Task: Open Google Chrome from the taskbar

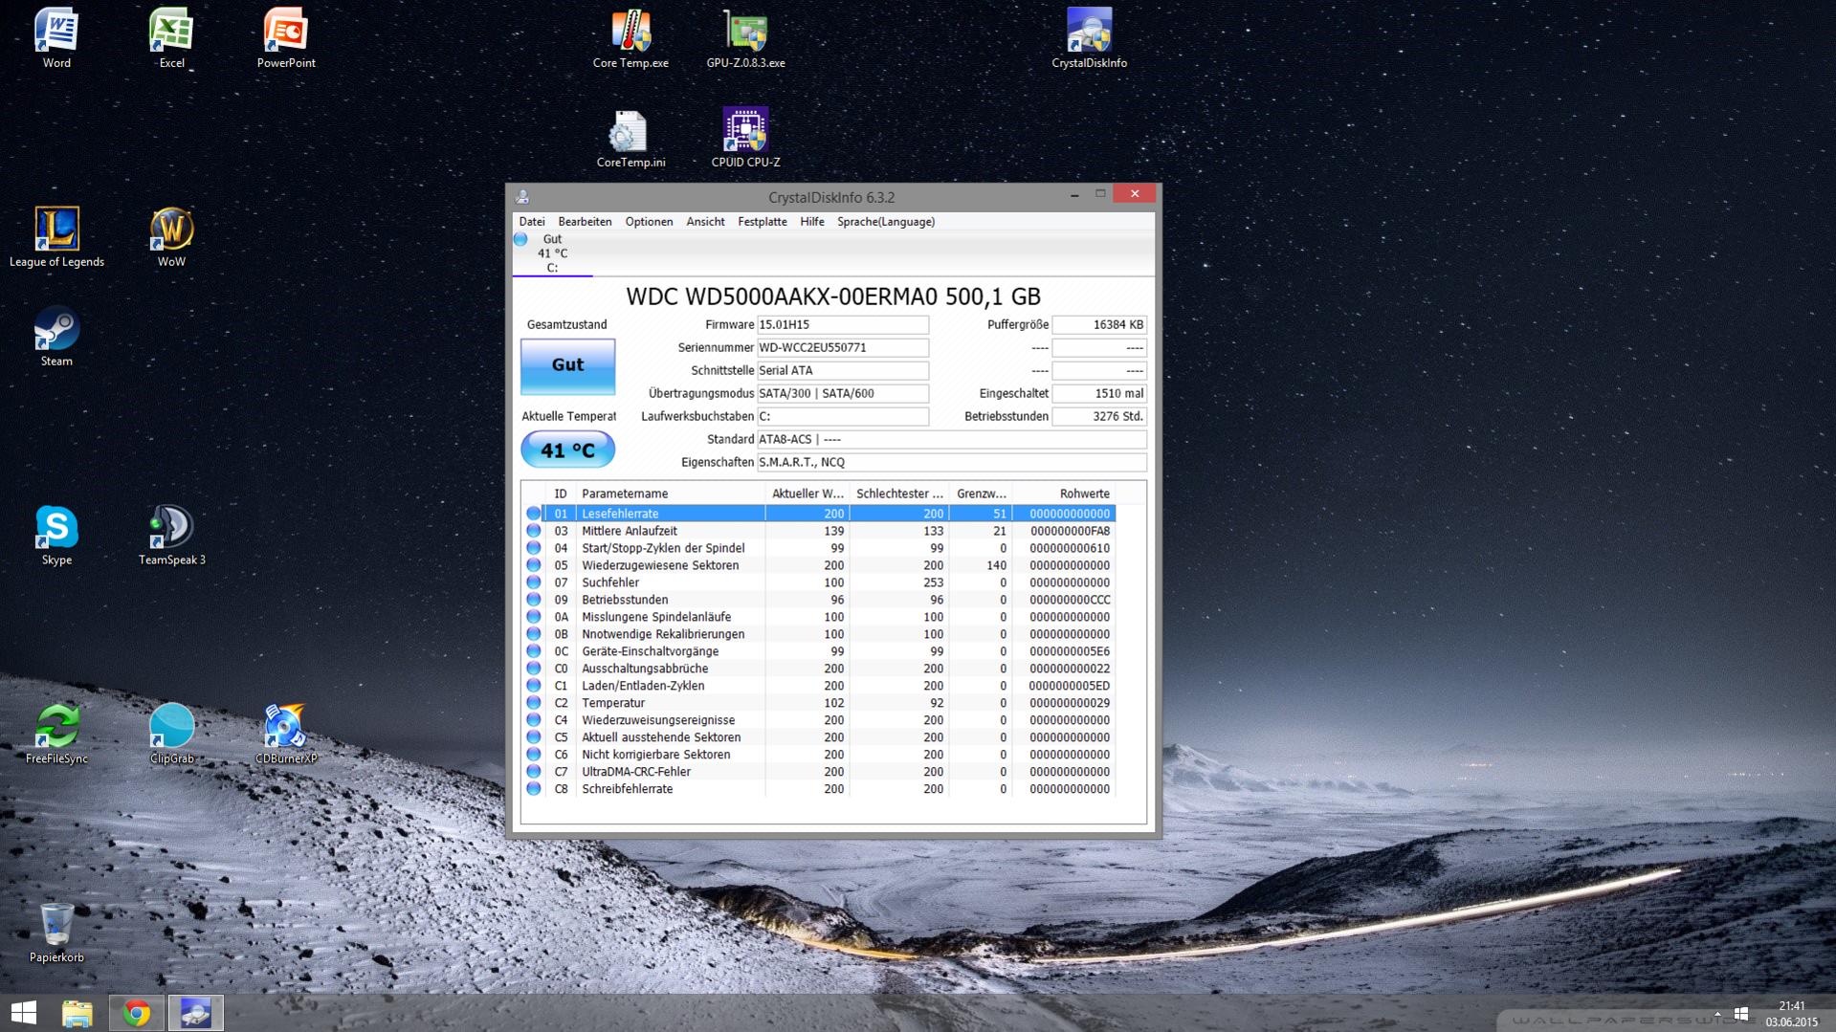Action: tap(137, 1013)
